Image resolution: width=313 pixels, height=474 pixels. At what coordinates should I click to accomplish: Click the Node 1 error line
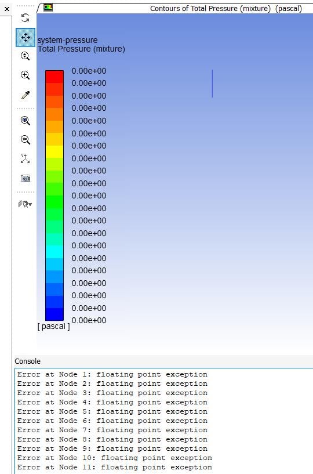coord(112,374)
